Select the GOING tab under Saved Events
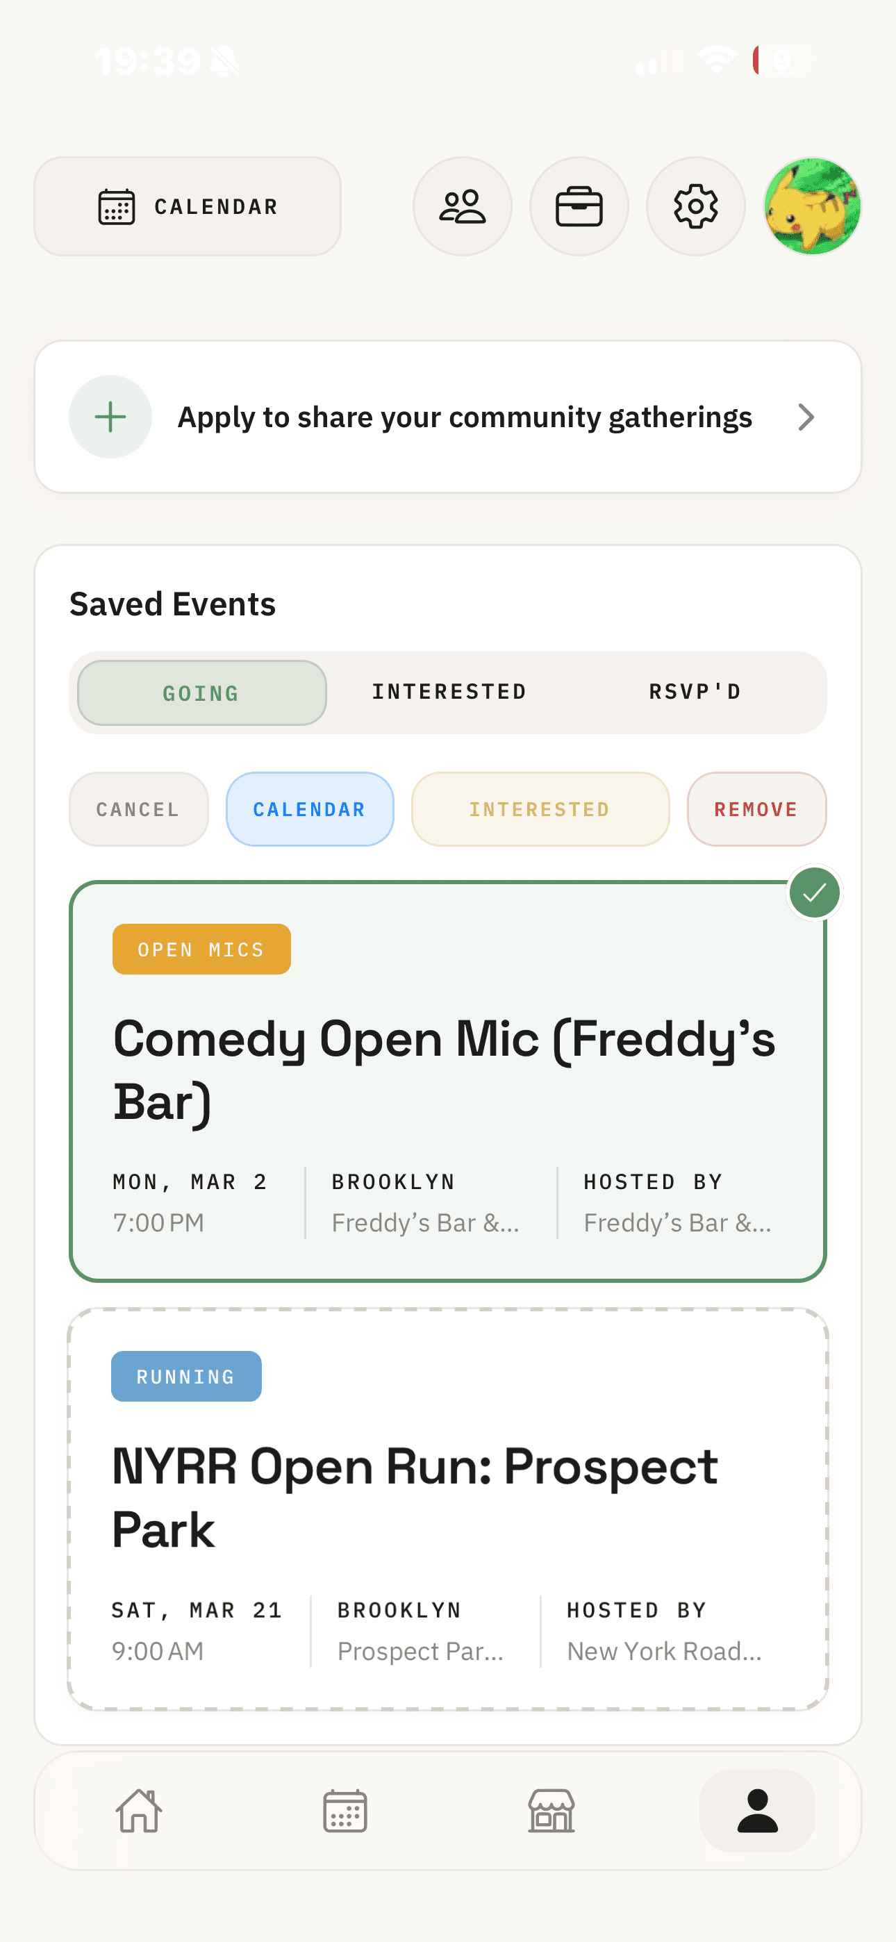This screenshot has width=896, height=1942. (201, 692)
